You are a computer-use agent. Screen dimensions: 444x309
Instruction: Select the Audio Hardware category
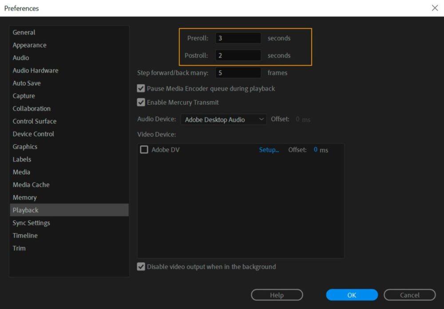pyautogui.click(x=35, y=70)
